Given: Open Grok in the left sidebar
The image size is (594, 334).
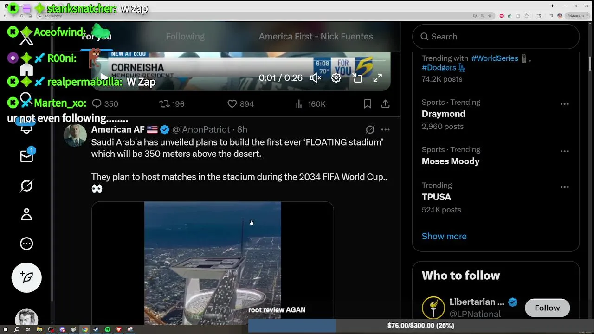Looking at the screenshot, I should coord(26,186).
